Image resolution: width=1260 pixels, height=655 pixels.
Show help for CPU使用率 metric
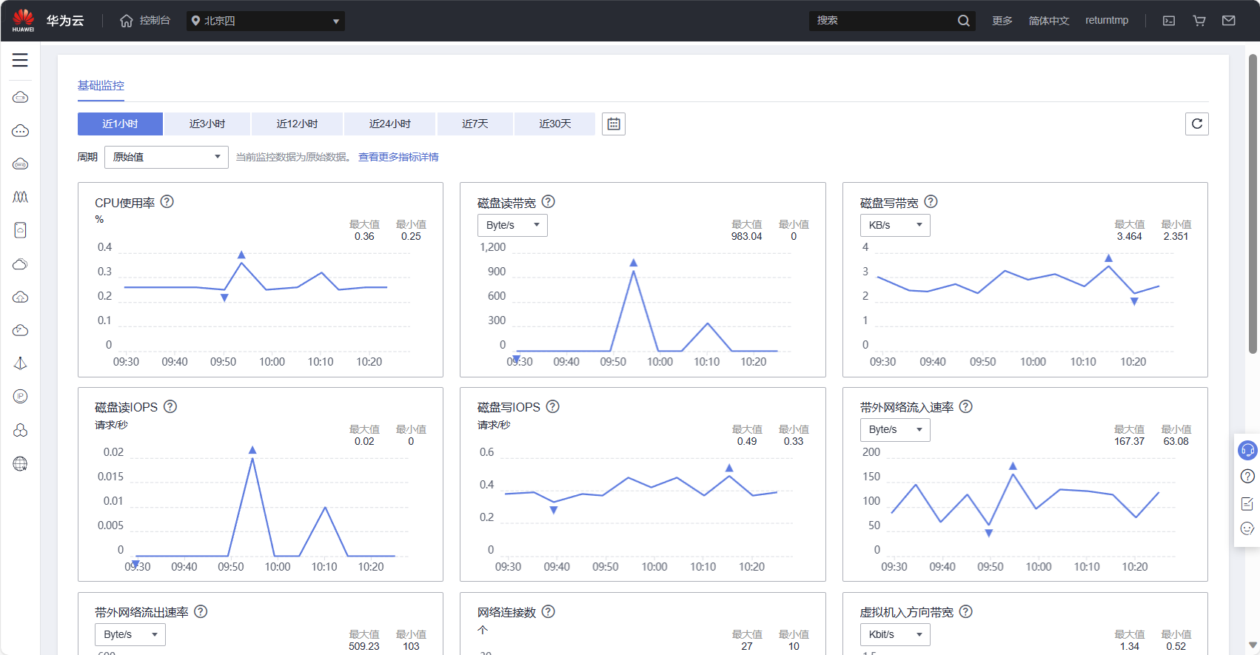167,201
